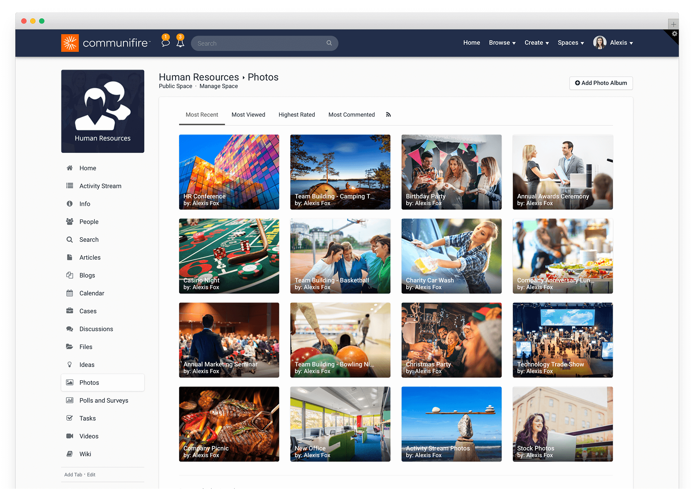Screen dimensions: 691x503
Task: Click the Casino Night photo album
Action: point(229,256)
